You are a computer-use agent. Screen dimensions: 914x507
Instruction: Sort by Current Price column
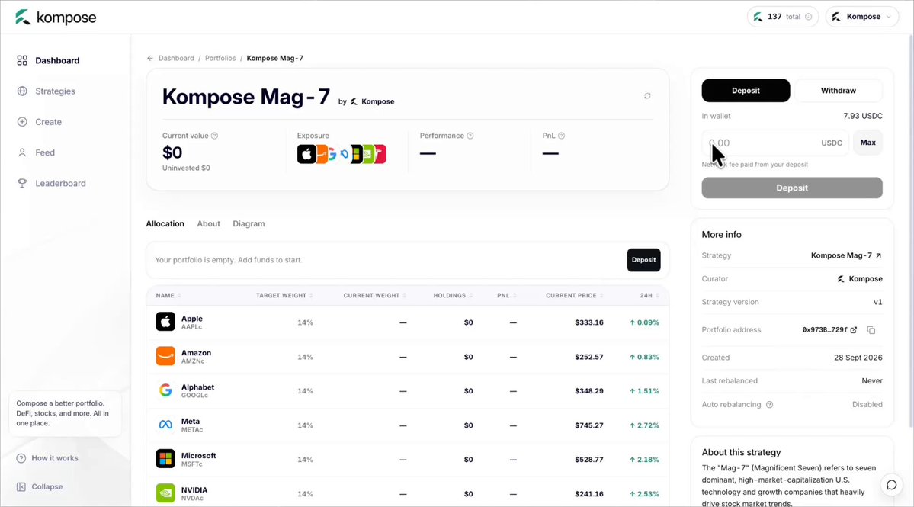575,296
